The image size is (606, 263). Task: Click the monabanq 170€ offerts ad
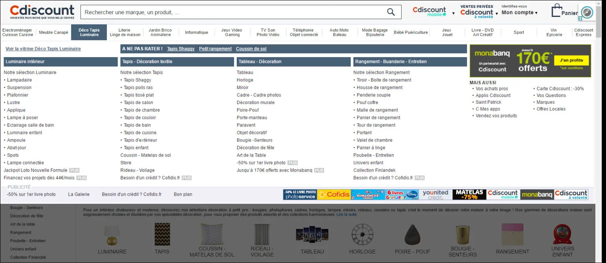click(x=530, y=61)
